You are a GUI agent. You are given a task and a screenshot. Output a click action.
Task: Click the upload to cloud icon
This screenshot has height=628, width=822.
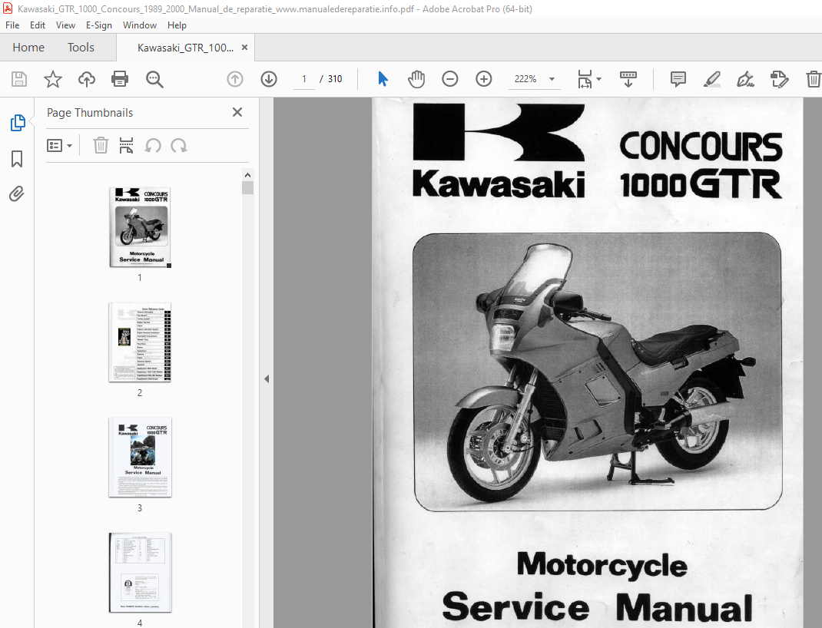click(87, 79)
